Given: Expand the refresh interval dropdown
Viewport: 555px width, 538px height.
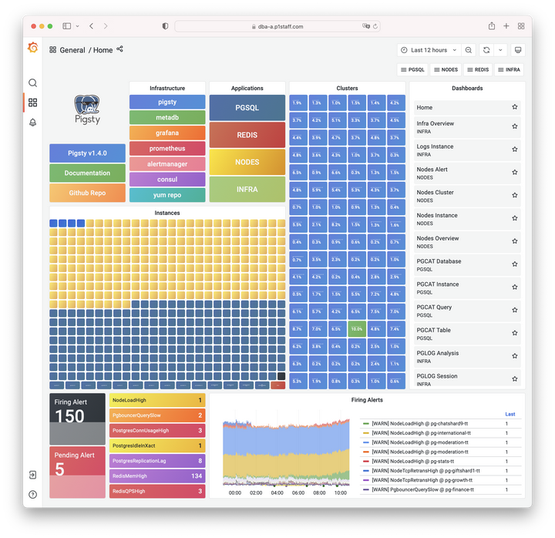Looking at the screenshot, I should pos(500,50).
